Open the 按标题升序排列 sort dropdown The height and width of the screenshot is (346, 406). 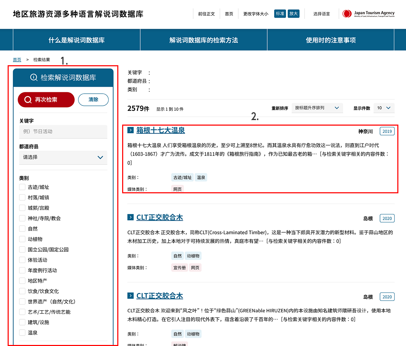tap(317, 108)
